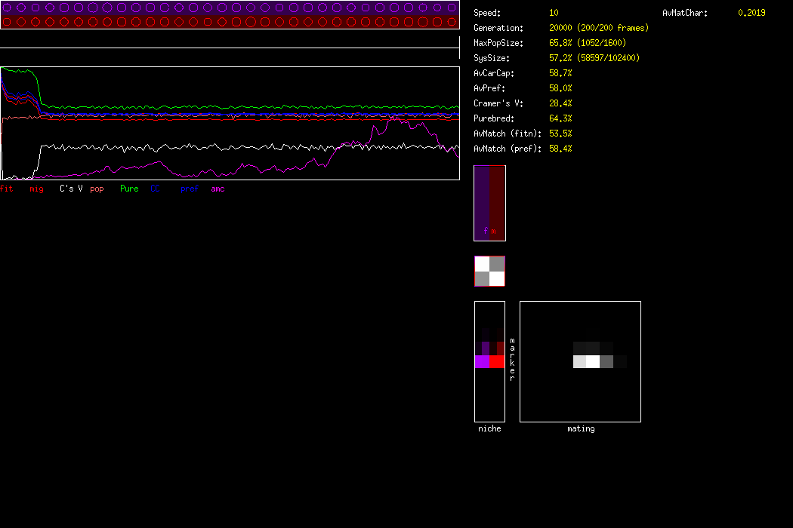Click the Speed value 10
The width and height of the screenshot is (793, 528).
[x=554, y=13]
